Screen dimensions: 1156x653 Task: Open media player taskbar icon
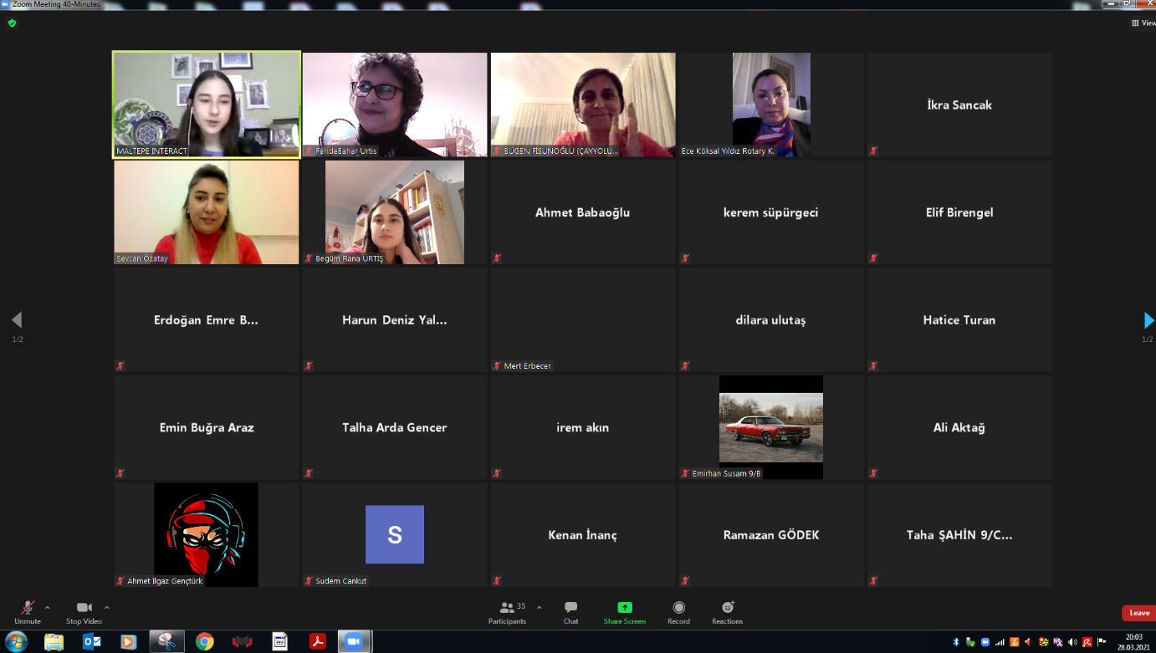128,641
